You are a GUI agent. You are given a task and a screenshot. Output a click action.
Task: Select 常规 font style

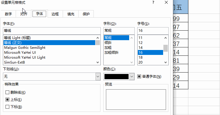coord(116,38)
